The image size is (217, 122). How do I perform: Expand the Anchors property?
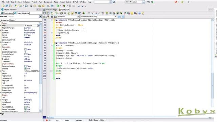pos(1,30)
